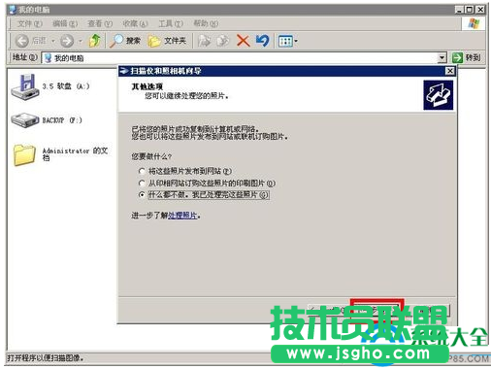Open the Views icon in toolbar

[x=285, y=41]
